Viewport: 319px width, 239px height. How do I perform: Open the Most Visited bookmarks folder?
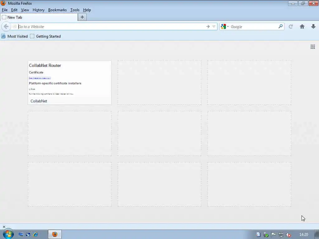click(x=14, y=36)
